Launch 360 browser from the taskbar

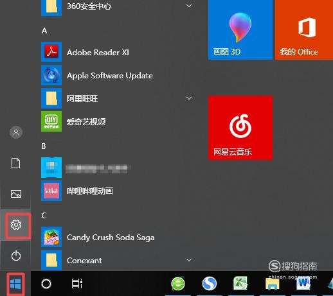pyautogui.click(x=178, y=284)
